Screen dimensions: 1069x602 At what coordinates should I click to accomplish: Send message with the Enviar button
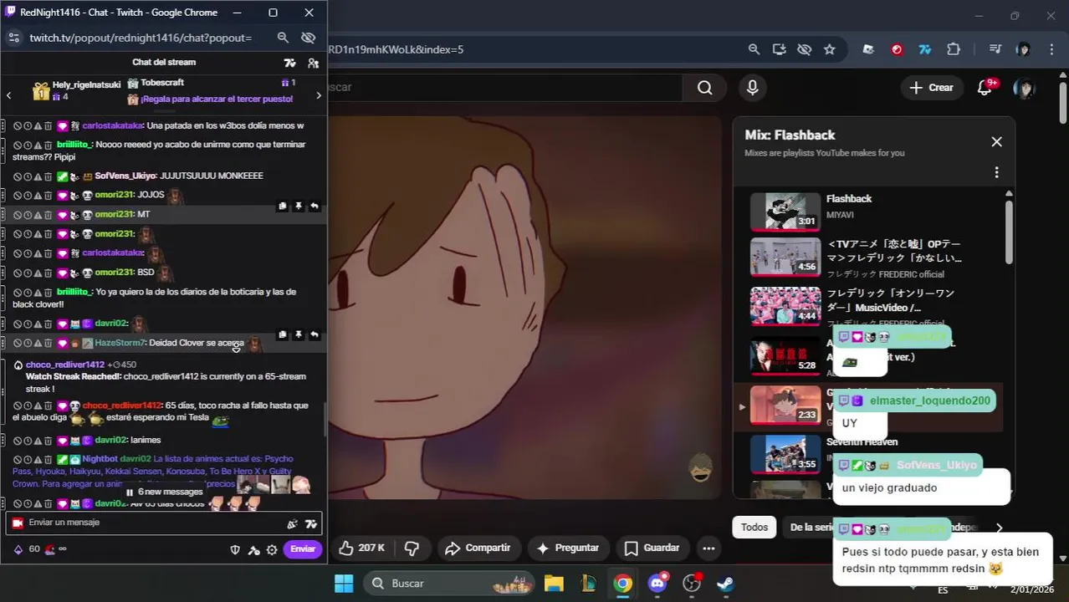click(x=303, y=549)
